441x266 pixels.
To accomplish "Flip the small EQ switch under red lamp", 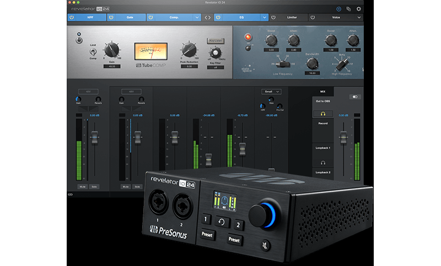I will [248, 48].
